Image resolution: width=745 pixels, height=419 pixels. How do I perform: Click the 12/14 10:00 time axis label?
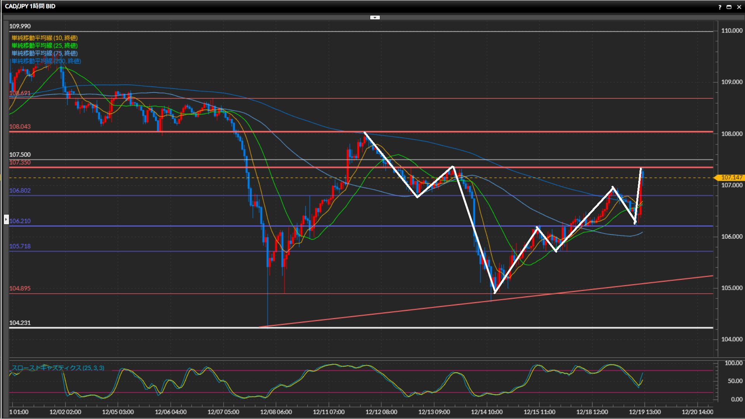487,412
